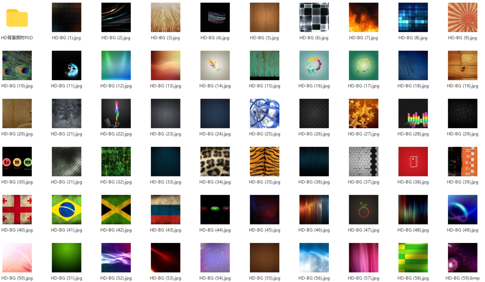
Task: Select the orange apple outline HD-BG (47).jpg
Action: pyautogui.click(x=363, y=210)
